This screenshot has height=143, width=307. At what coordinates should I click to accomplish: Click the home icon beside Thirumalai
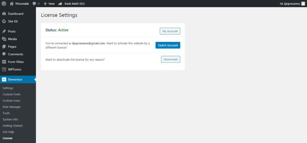tap(12, 4)
